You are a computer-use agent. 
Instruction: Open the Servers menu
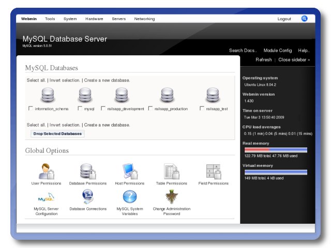click(x=118, y=19)
